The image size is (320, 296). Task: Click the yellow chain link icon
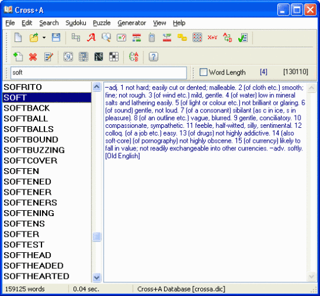182,37
